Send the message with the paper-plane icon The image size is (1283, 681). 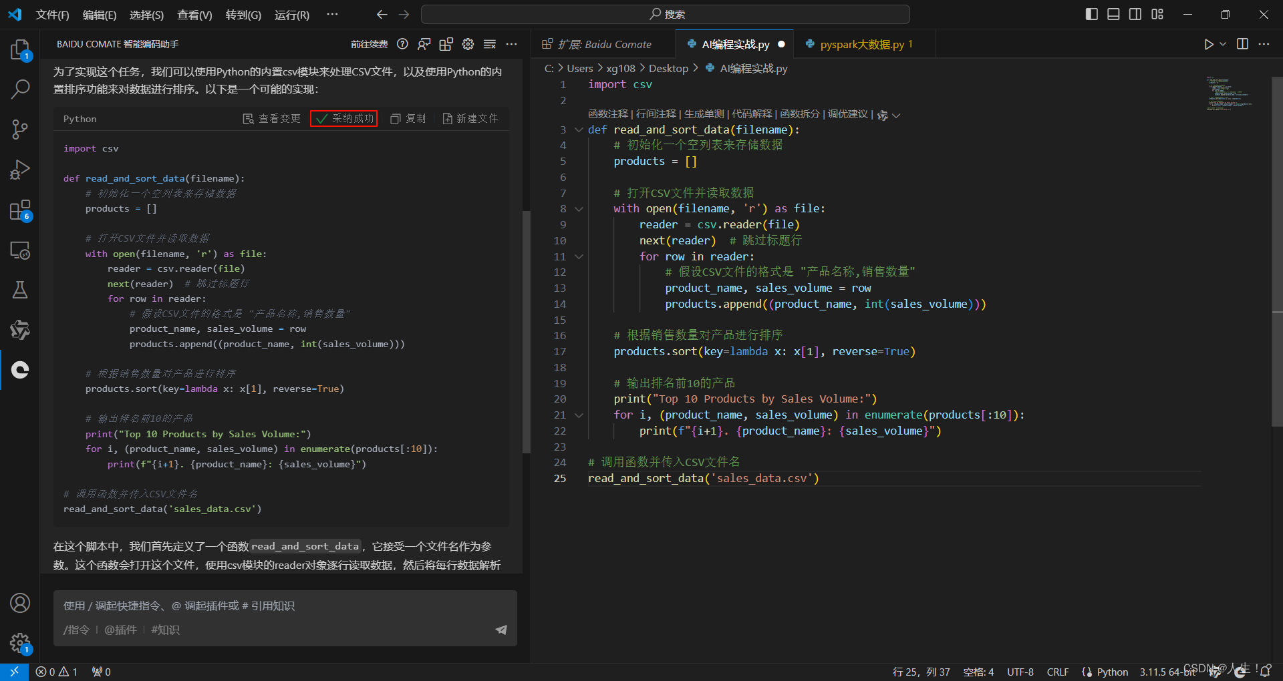click(501, 630)
